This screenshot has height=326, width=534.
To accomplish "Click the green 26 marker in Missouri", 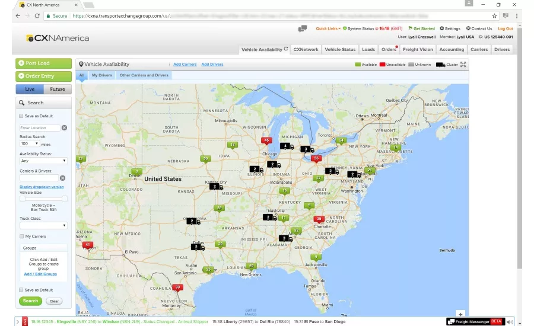I will [219, 208].
